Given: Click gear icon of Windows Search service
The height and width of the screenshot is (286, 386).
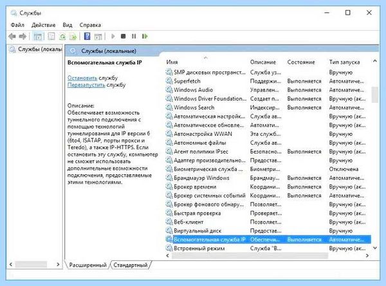Looking at the screenshot, I should 169,107.
